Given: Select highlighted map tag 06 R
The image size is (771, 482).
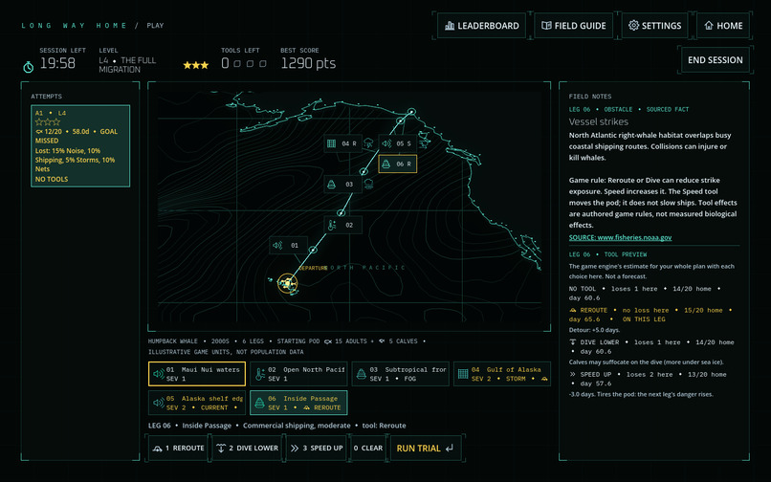Looking at the screenshot, I should click(397, 164).
